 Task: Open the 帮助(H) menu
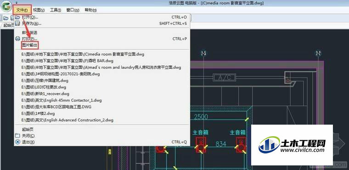[90, 10]
